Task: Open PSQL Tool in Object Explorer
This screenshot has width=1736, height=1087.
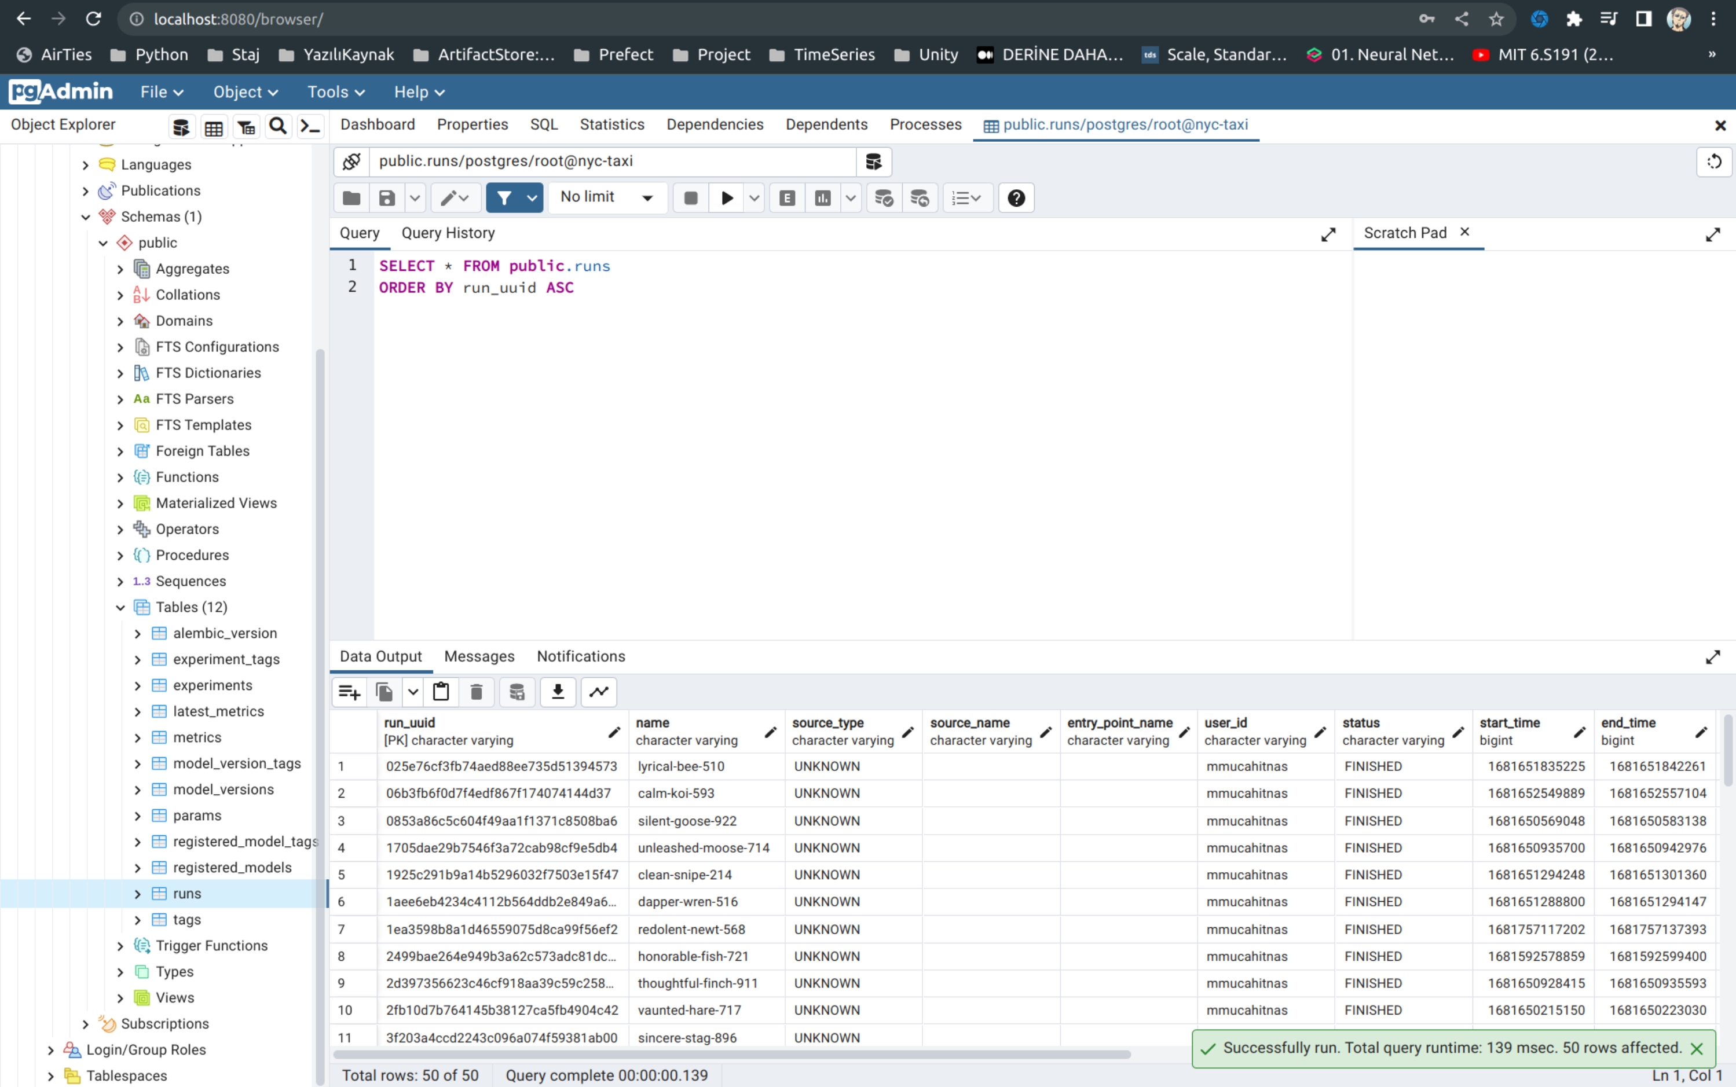Action: [x=310, y=127]
